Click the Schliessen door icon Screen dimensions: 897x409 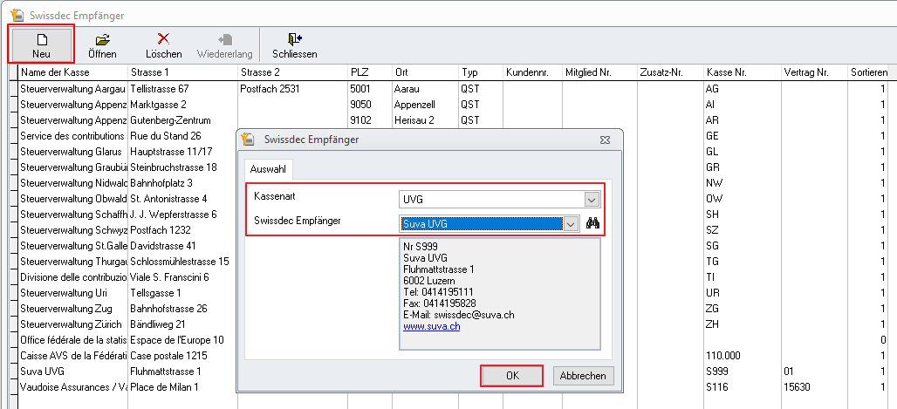point(294,39)
